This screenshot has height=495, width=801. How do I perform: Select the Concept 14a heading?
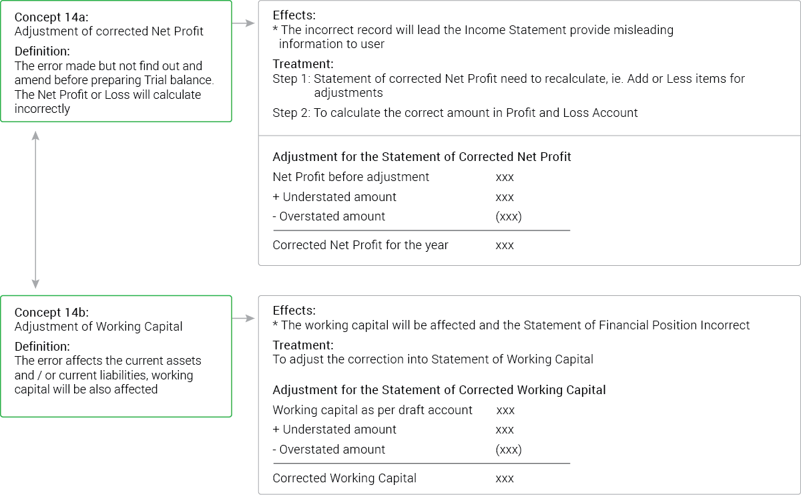[51, 17]
